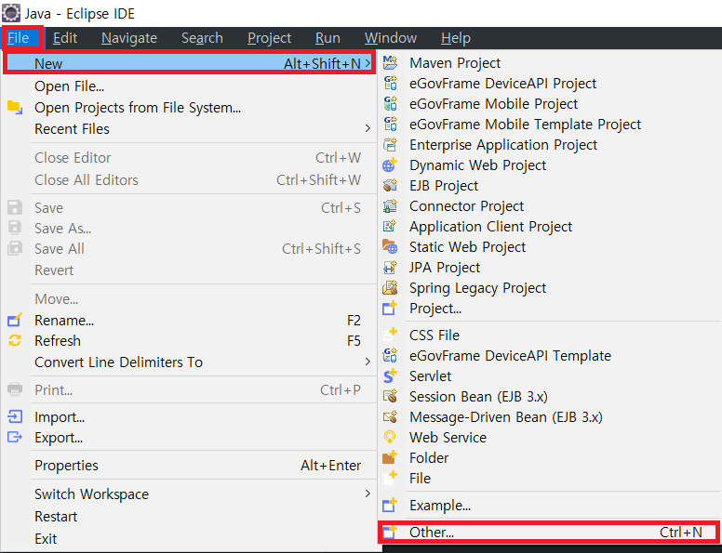722x553 pixels.
Task: Open the Edit menu
Action: (x=65, y=38)
